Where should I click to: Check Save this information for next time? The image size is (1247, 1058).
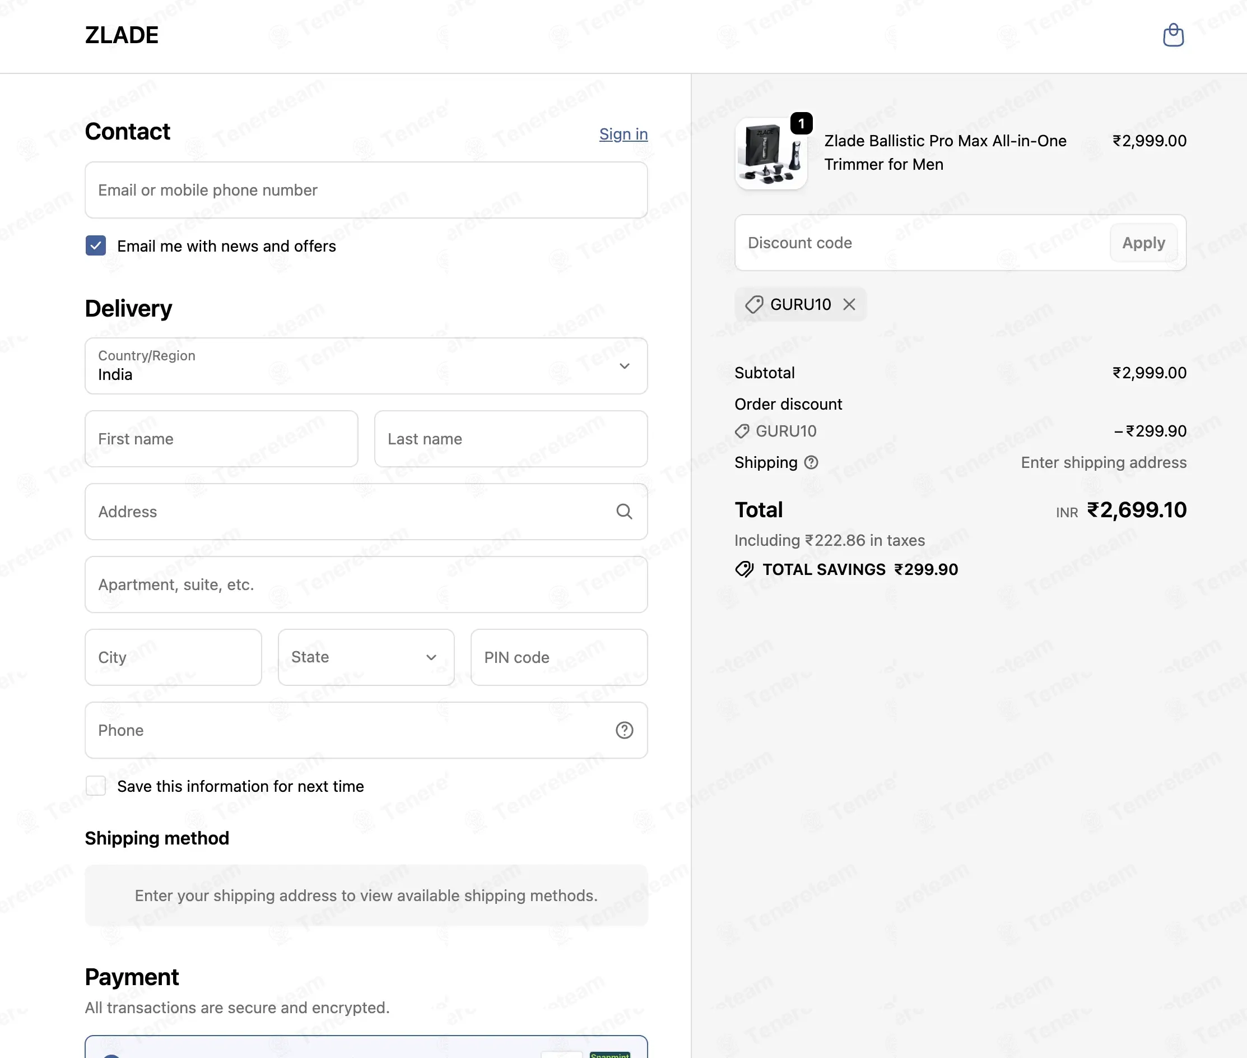coord(96,786)
